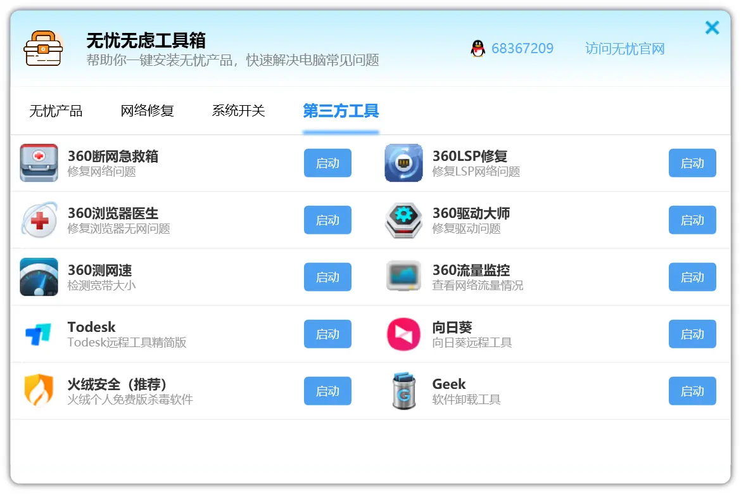Click the 360断网急救箱 first-aid icon

point(39,163)
